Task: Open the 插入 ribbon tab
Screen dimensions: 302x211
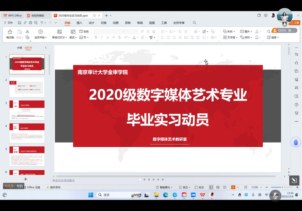Action: [79, 23]
